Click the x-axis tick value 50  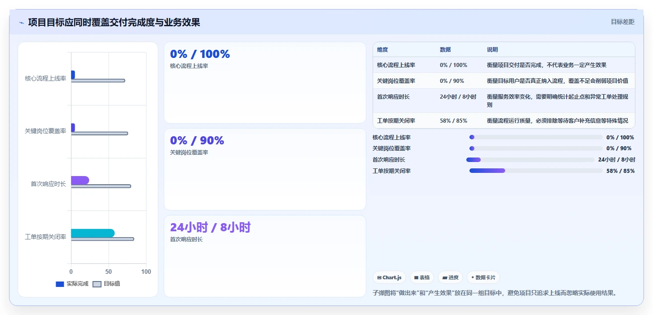point(109,272)
